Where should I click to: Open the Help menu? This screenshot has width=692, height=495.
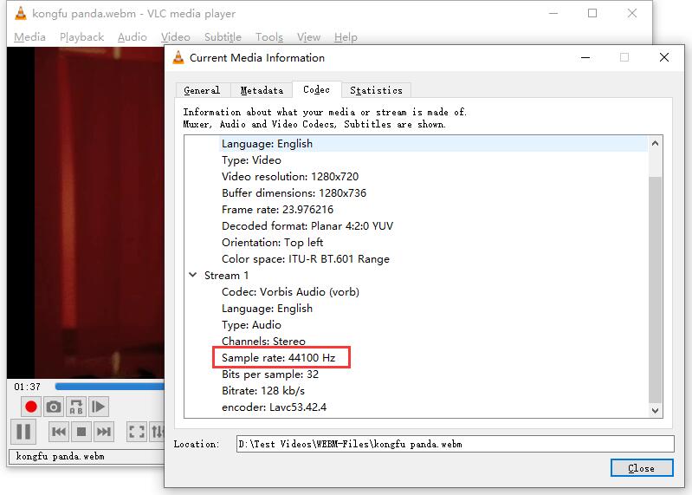tap(346, 37)
